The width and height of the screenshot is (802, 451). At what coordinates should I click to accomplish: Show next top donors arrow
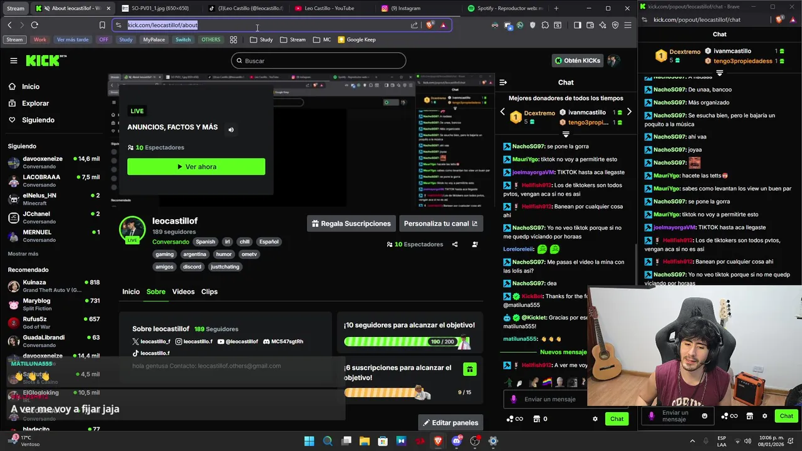[629, 112]
